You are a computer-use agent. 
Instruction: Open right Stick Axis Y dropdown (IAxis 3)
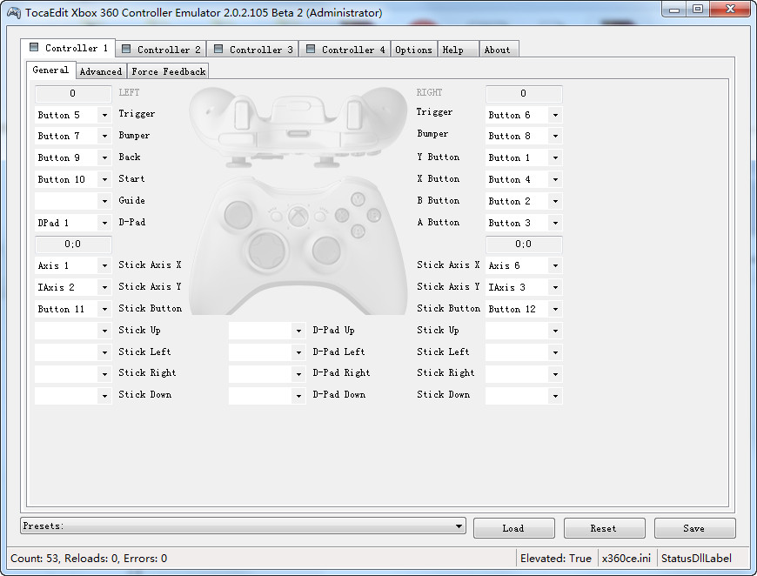coord(556,287)
